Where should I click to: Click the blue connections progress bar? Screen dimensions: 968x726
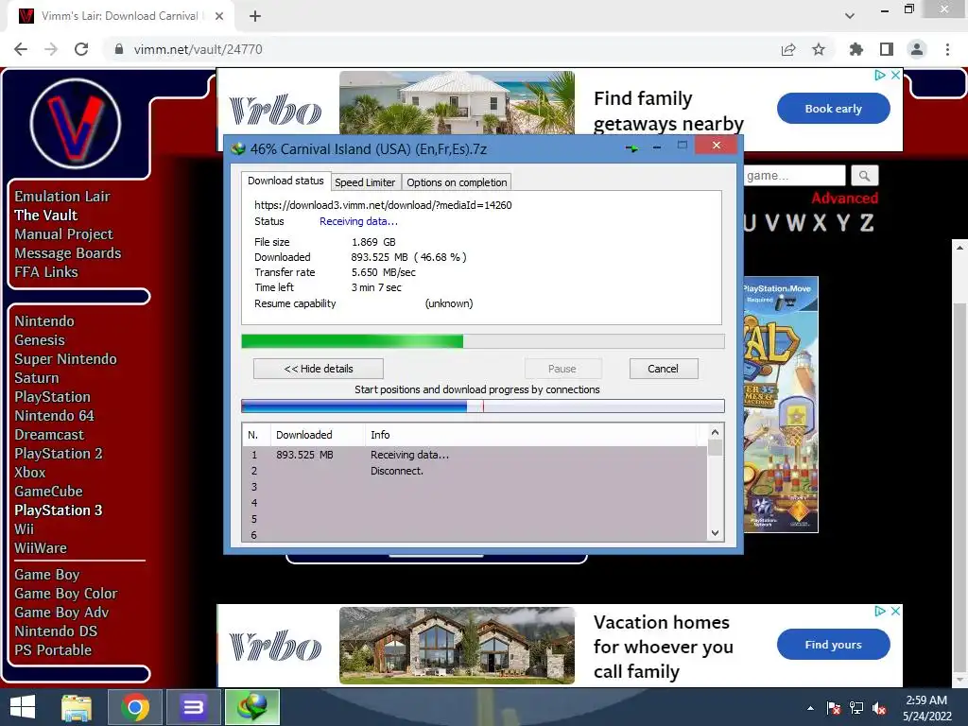pos(483,406)
